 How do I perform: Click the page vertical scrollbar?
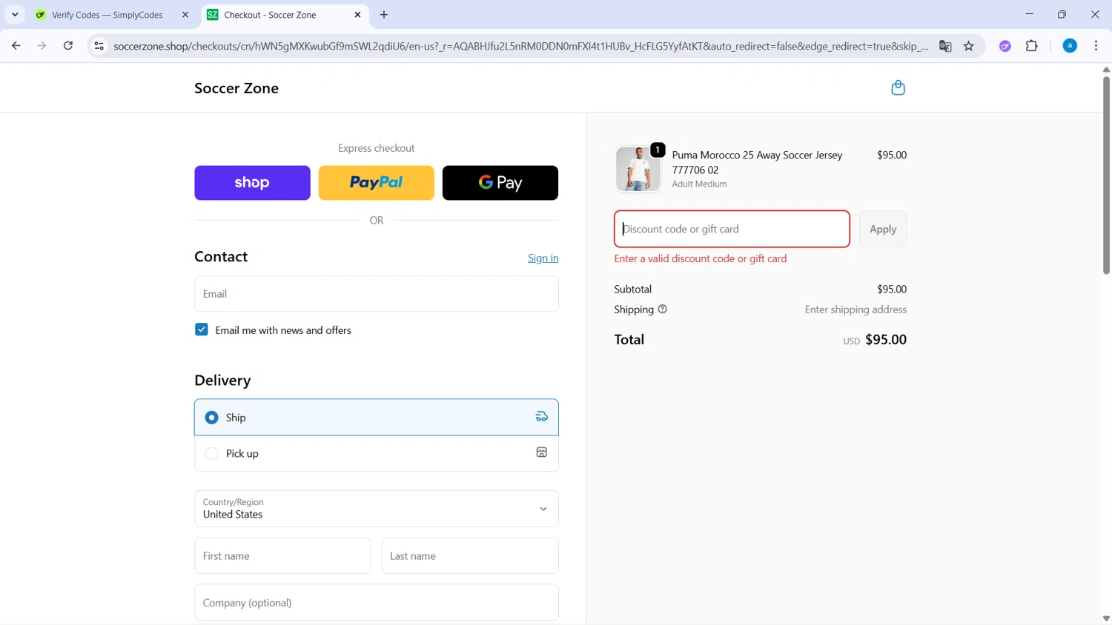pyautogui.click(x=1106, y=175)
